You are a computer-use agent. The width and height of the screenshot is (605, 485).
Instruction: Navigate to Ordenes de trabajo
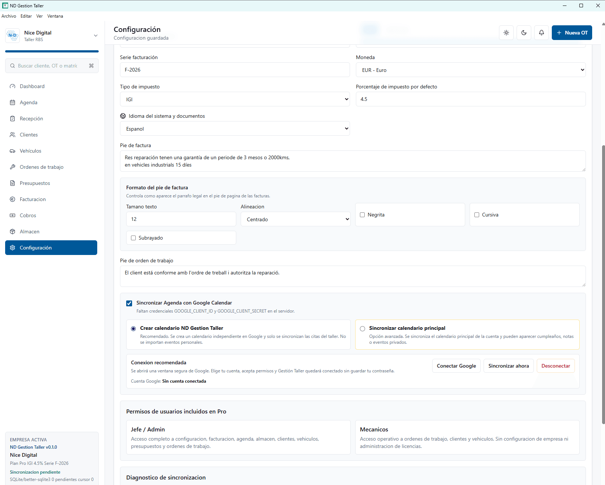coord(51,167)
